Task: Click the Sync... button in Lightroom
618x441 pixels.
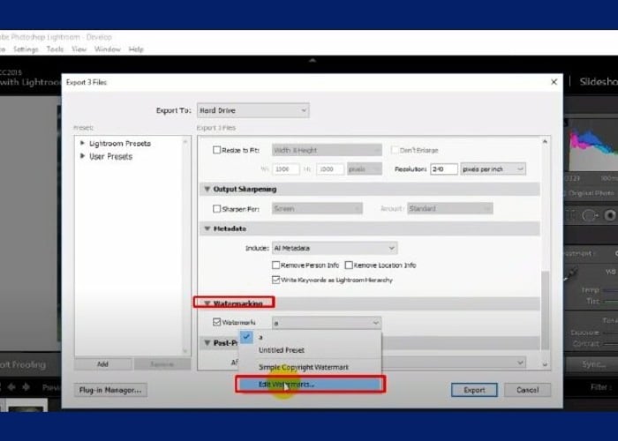Action: coord(592,364)
